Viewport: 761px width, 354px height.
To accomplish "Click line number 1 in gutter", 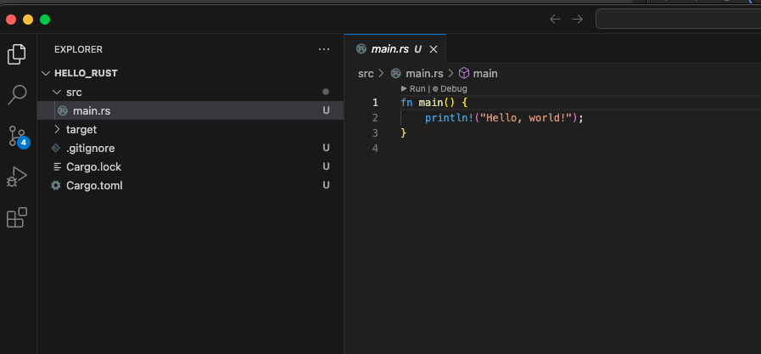I will pos(375,103).
